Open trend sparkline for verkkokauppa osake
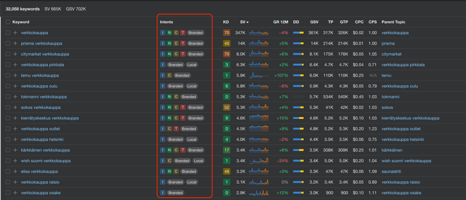 [x=258, y=193]
